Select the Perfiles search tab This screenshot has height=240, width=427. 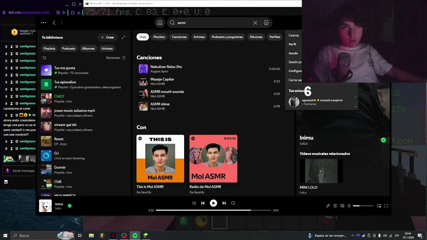275,37
